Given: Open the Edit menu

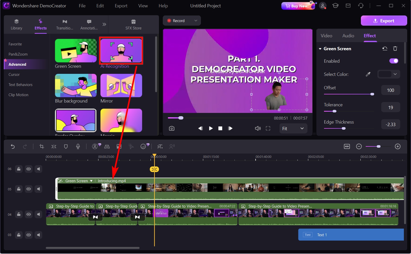Looking at the screenshot, I should point(100,6).
